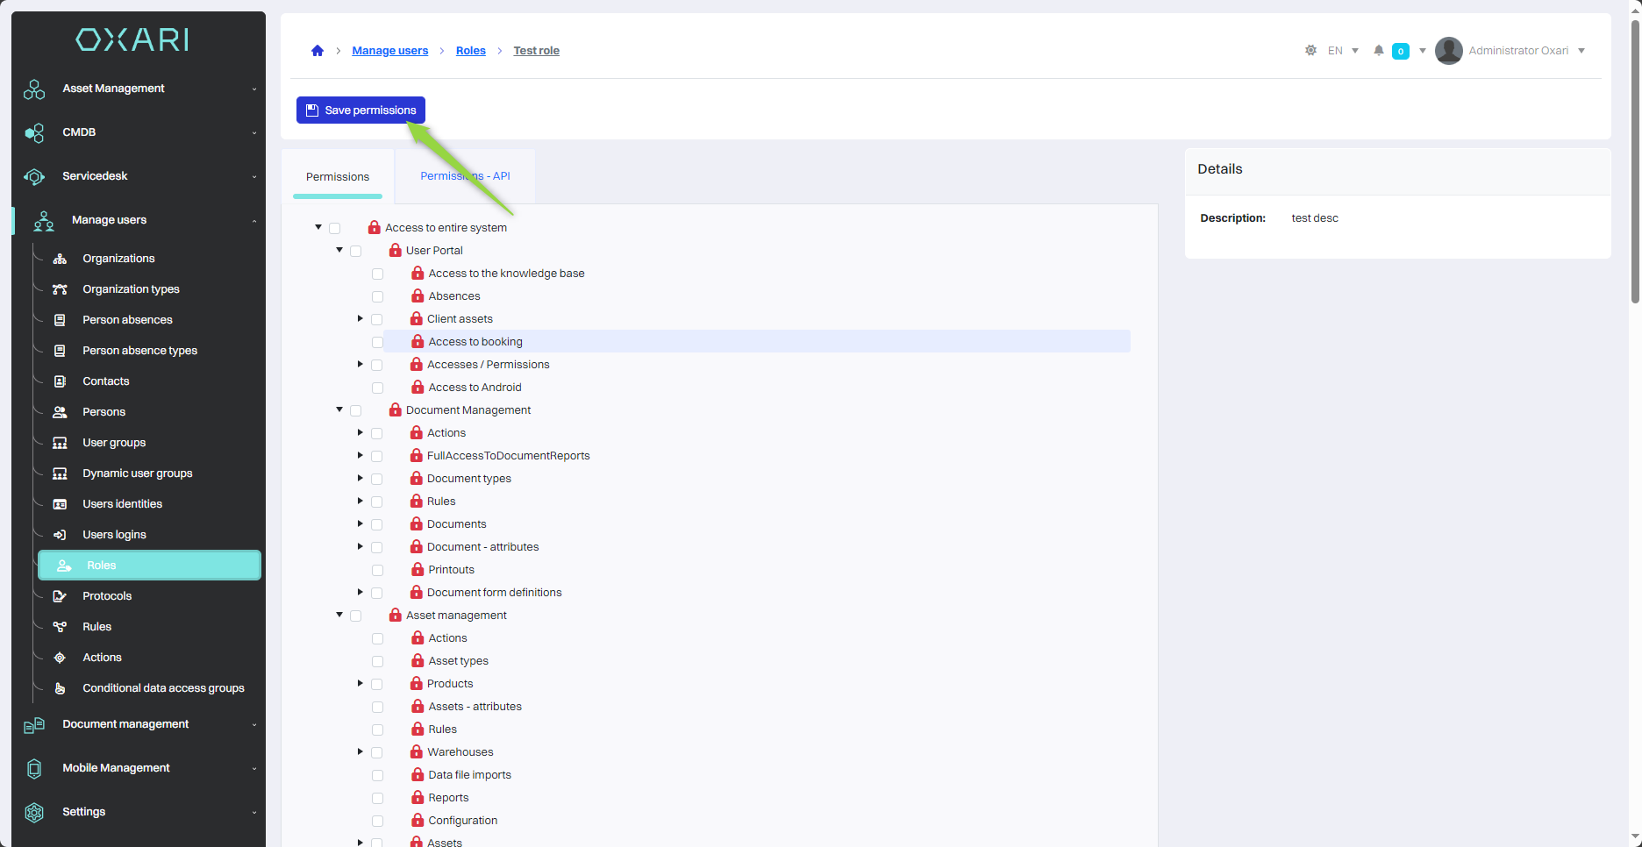Go to Dynamic user groups
This screenshot has height=847, width=1642.
point(137,473)
